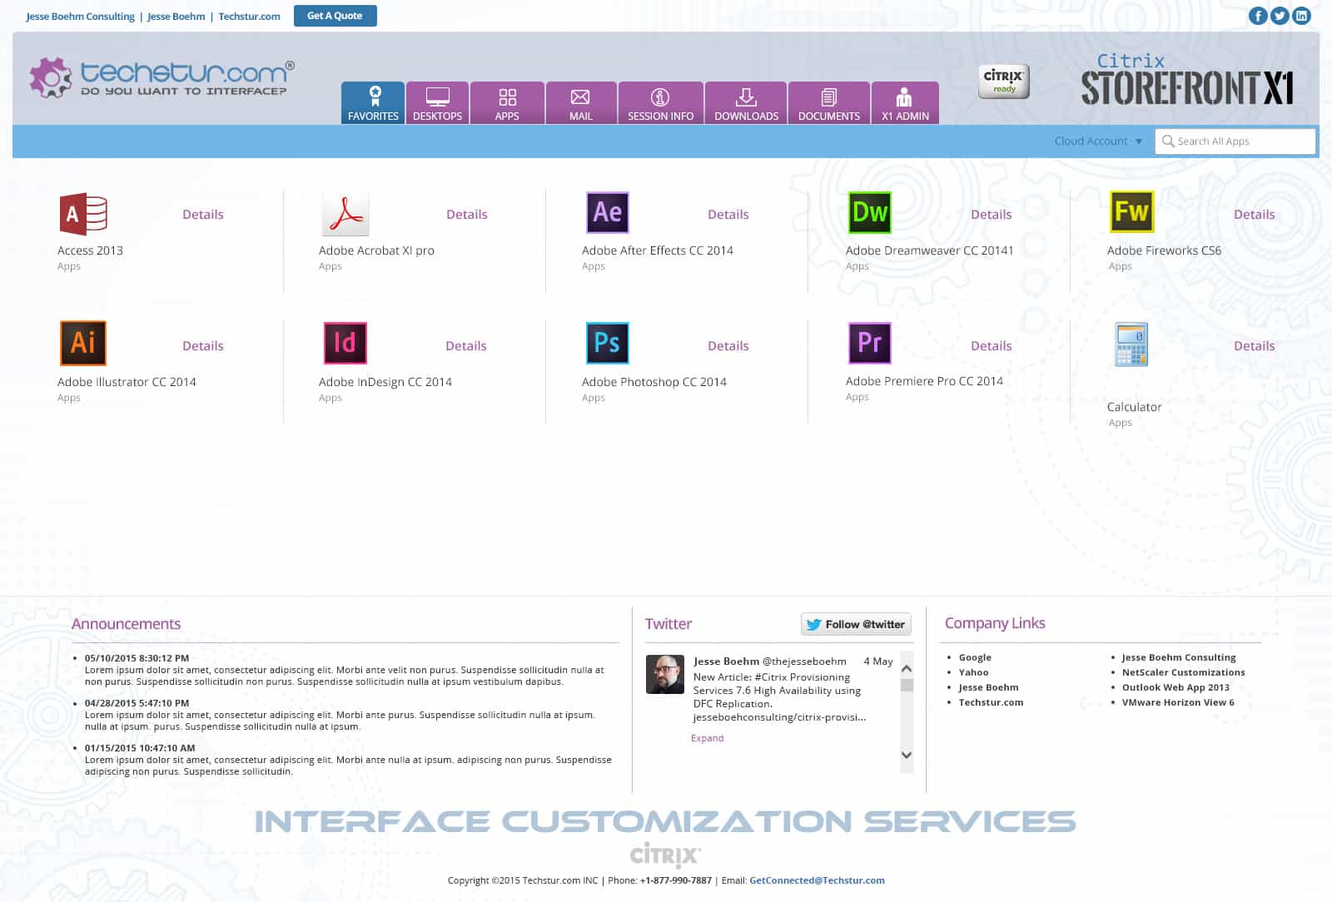Open the Outlook Web App 2013 link
The height and width of the screenshot is (902, 1332).
(x=1175, y=687)
